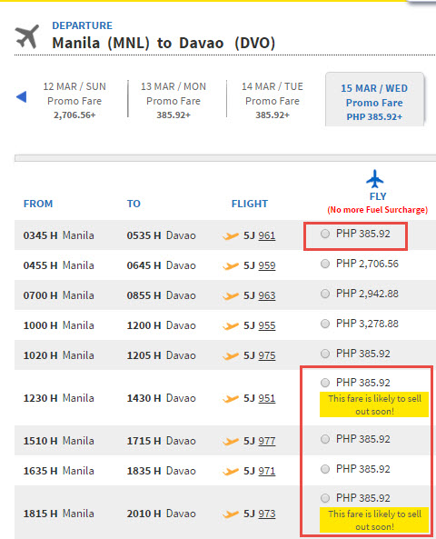Open flight number 977 link

267,441
